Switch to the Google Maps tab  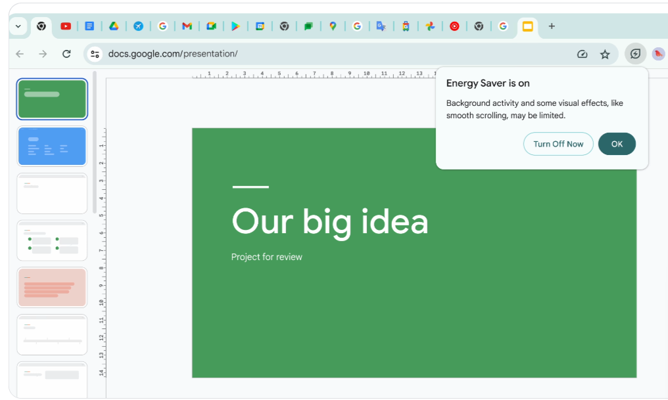pyautogui.click(x=333, y=26)
